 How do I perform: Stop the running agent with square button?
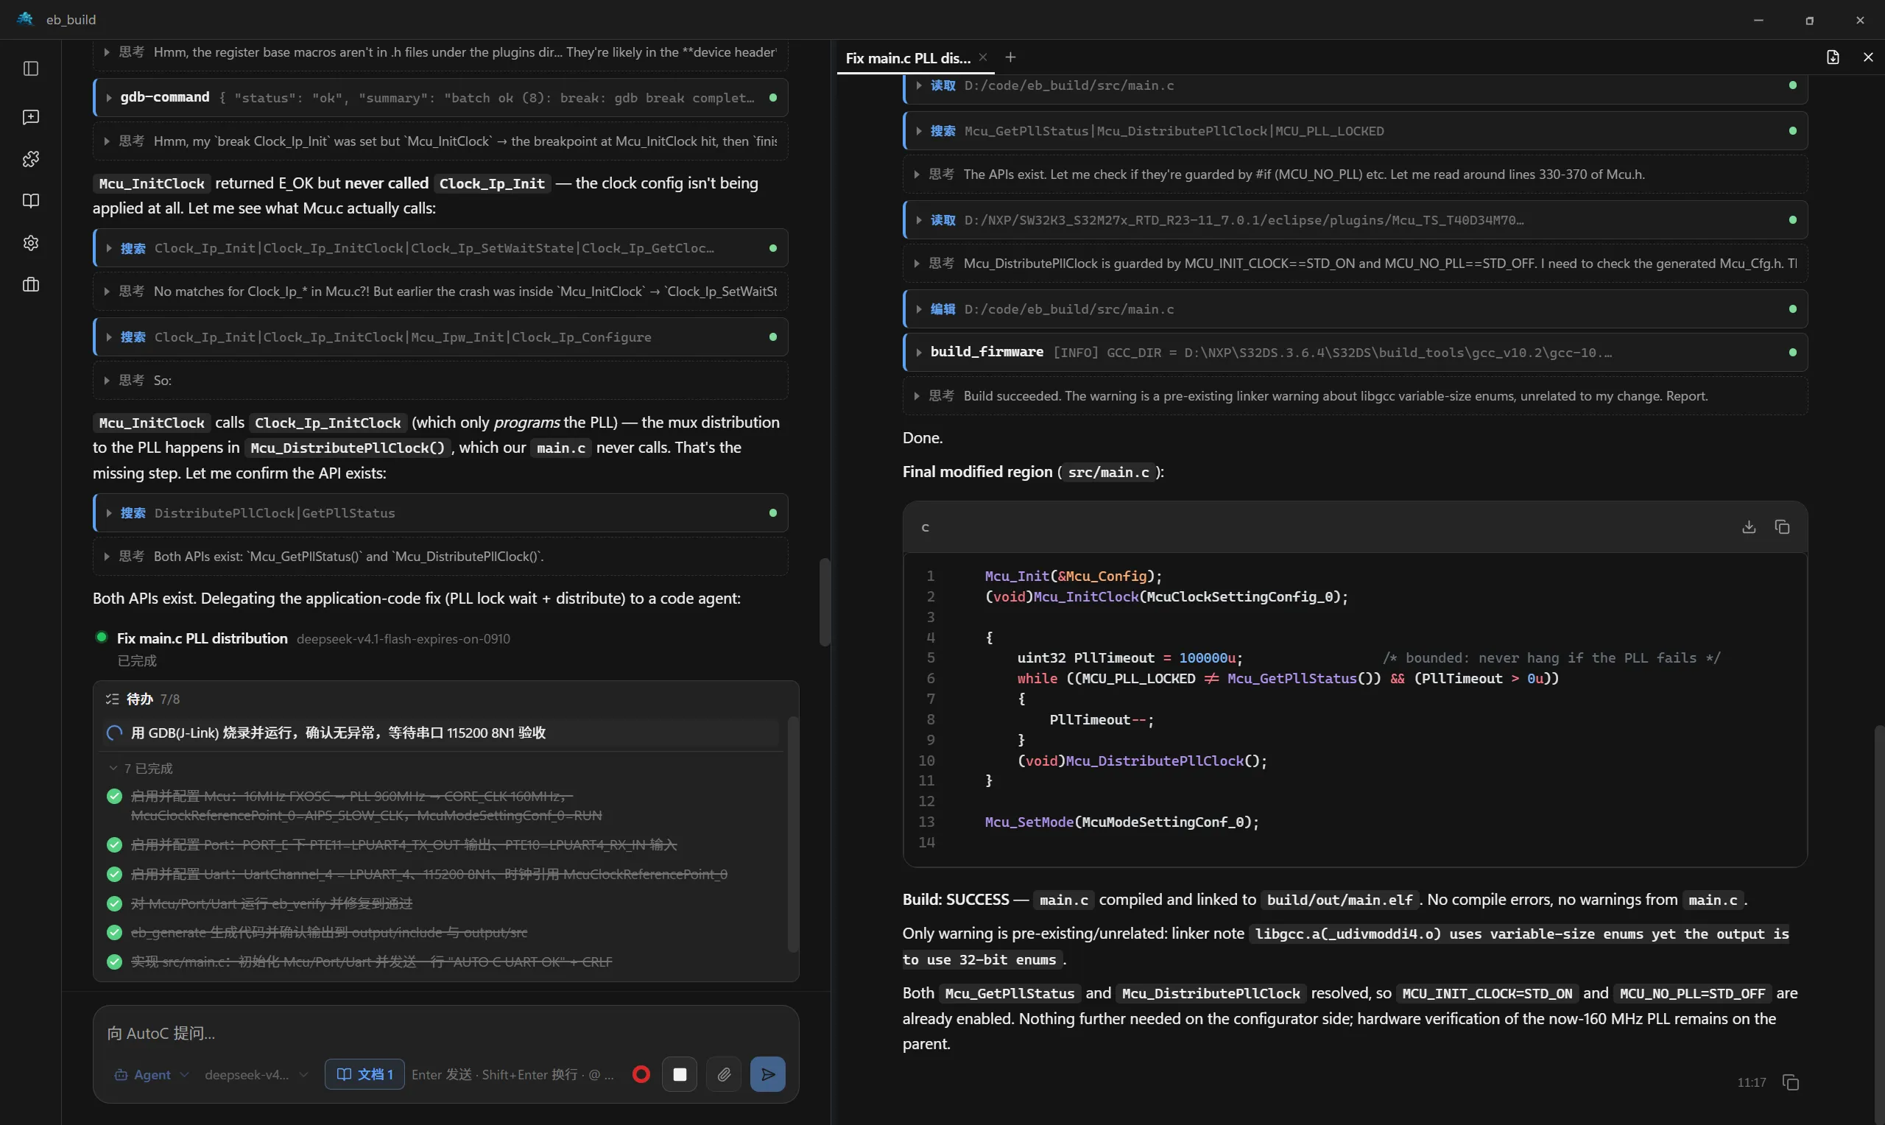[680, 1075]
